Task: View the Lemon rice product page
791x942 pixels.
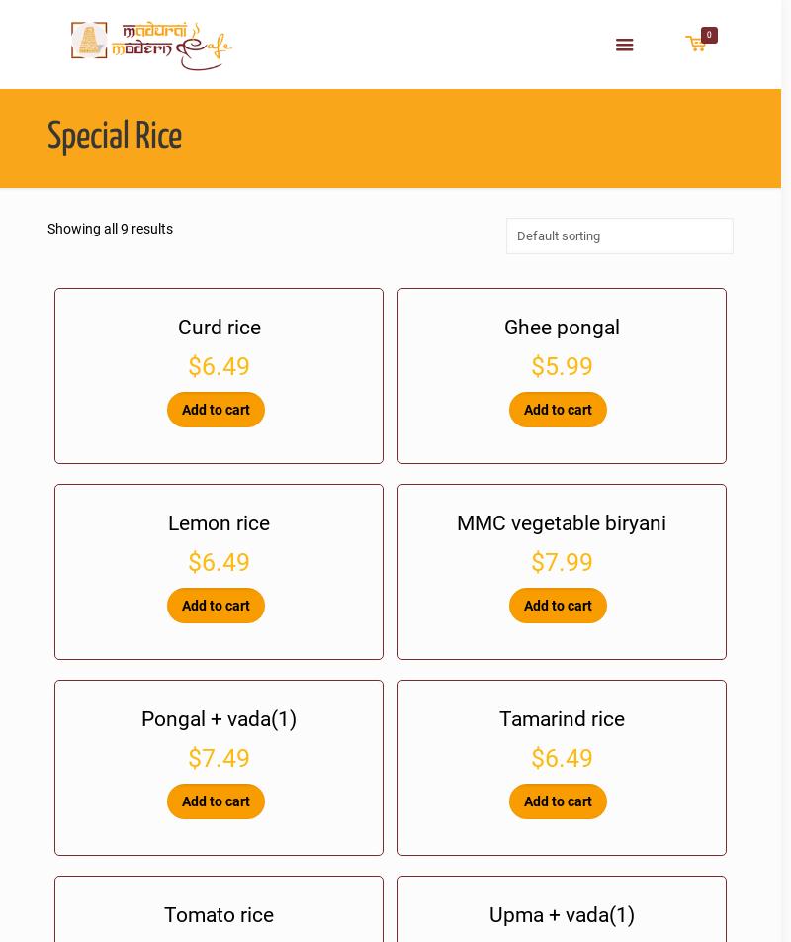Action: [219, 523]
